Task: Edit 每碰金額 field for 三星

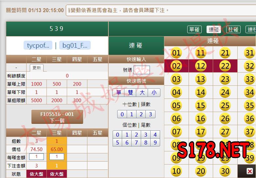Action: click(57, 157)
